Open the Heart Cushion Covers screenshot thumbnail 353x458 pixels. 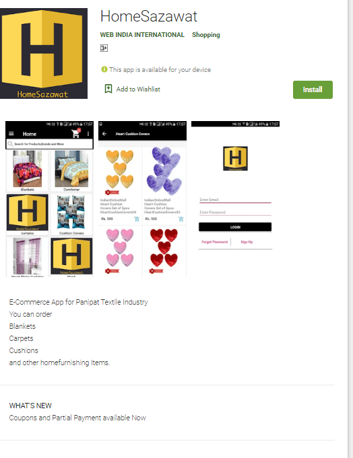(x=142, y=199)
